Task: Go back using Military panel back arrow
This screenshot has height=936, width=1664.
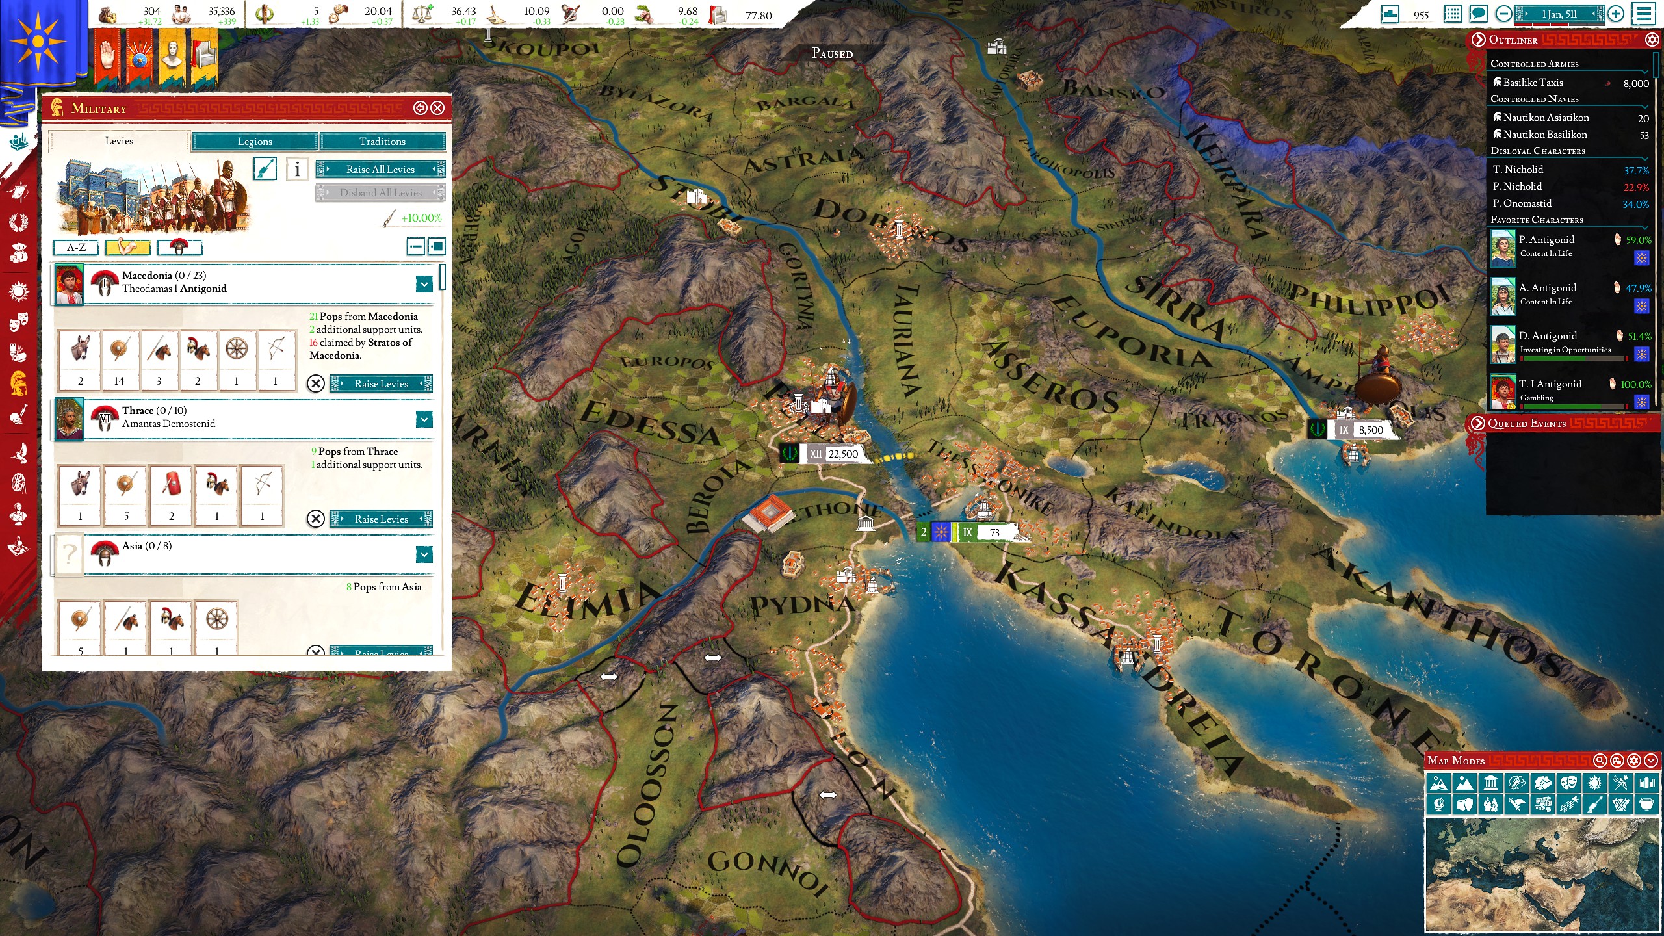Action: pyautogui.click(x=420, y=108)
